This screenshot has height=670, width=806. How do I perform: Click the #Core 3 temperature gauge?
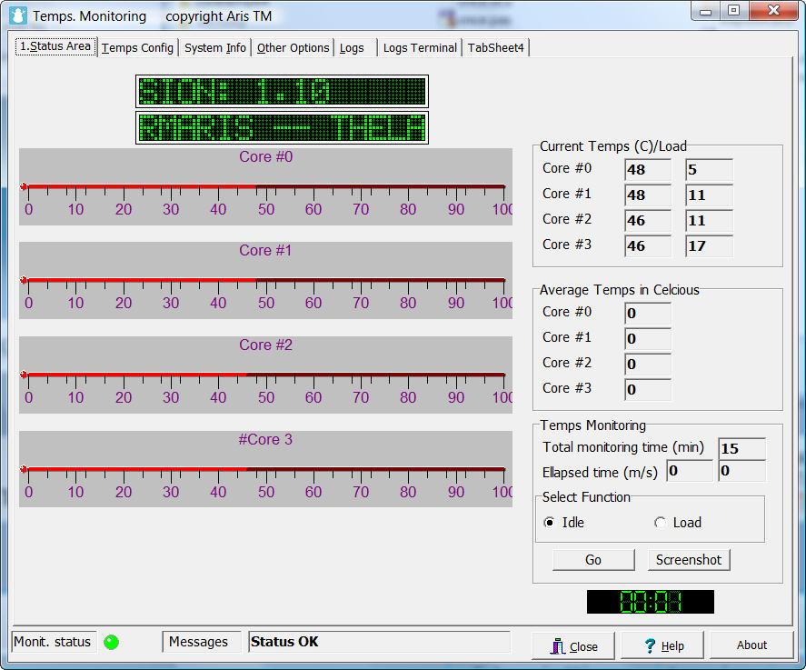(265, 469)
